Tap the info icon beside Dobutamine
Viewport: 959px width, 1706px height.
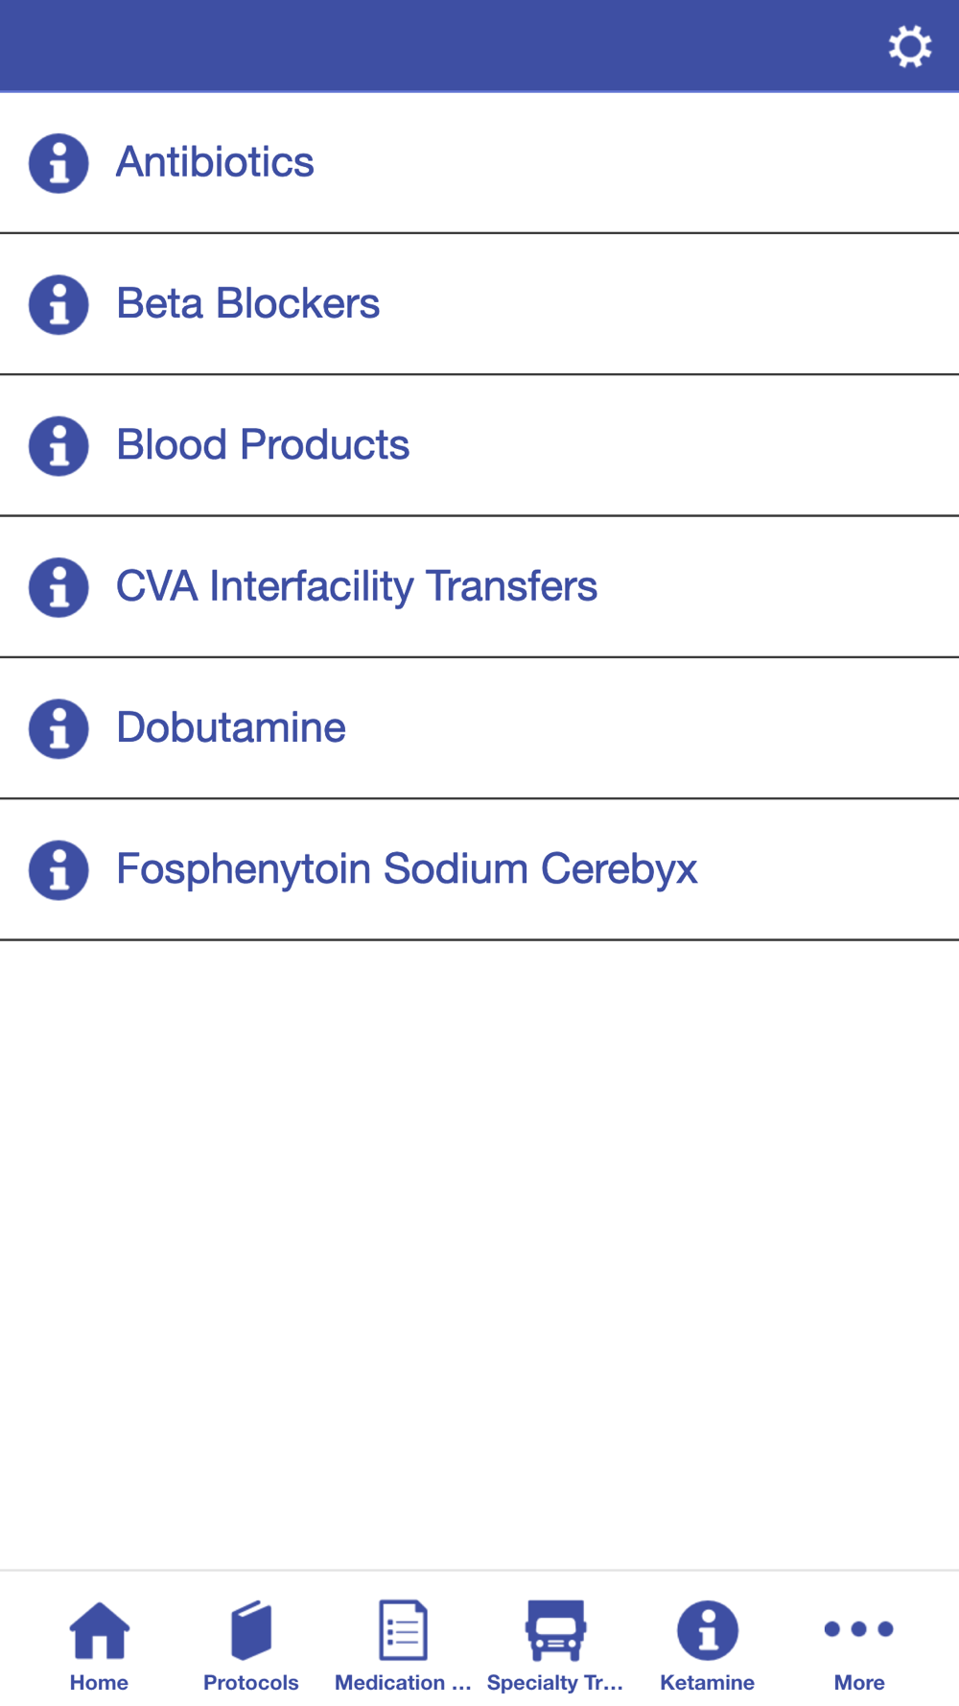pos(58,728)
